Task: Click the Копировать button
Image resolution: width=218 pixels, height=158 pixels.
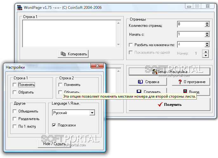Action: pyautogui.click(x=73, y=54)
